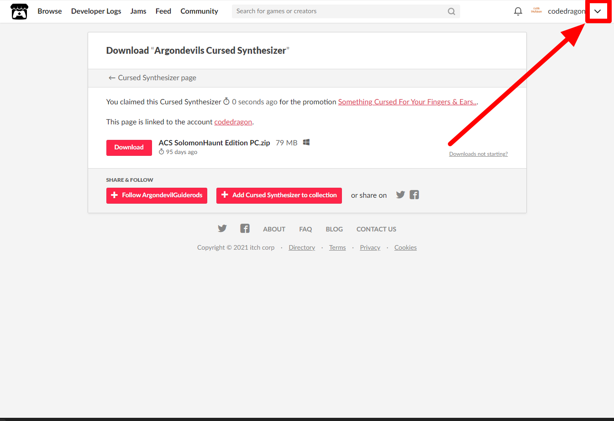Screen dimensions: 614x421
Task: Open the footer Facebook icon
Action: click(x=245, y=229)
